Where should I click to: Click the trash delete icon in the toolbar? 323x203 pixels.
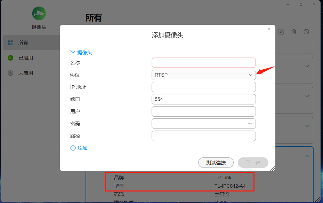point(294,32)
